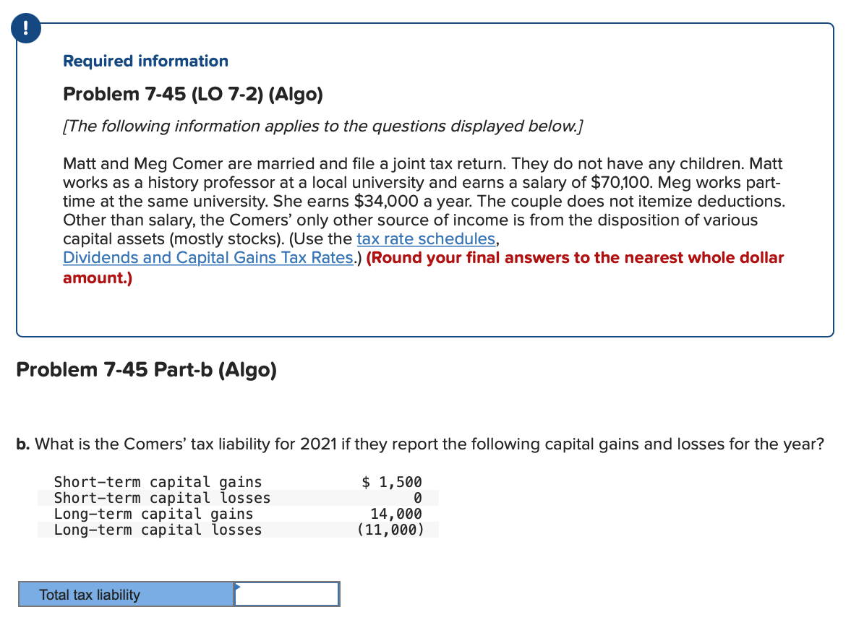Click the Required information heading
The height and width of the screenshot is (620, 851).
point(145,61)
